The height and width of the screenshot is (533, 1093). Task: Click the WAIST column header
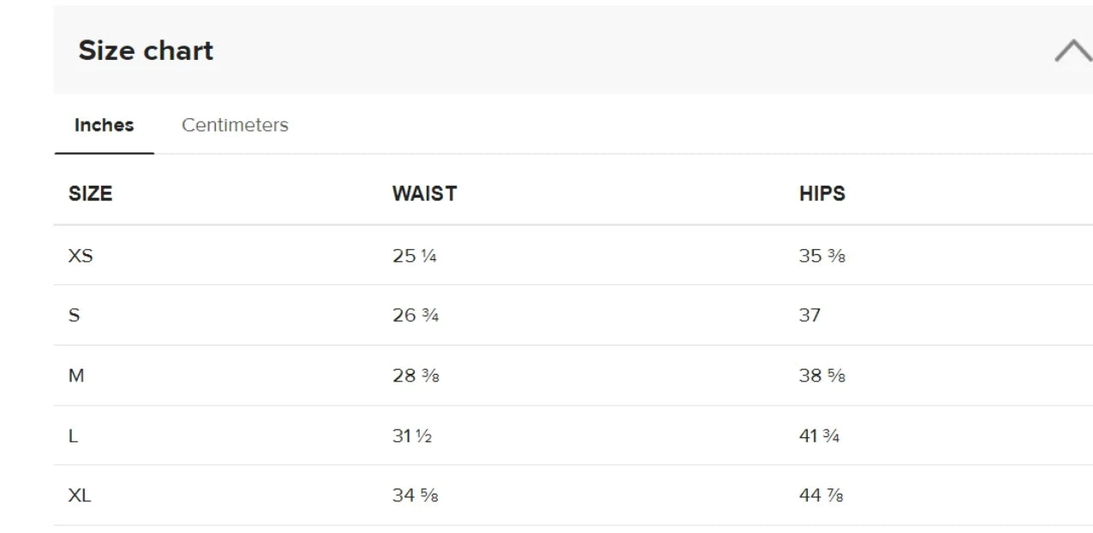[x=424, y=193]
